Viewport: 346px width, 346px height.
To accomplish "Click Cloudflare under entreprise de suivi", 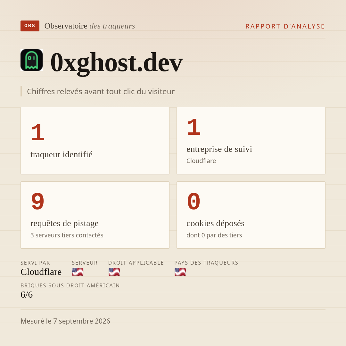I will pyautogui.click(x=201, y=161).
